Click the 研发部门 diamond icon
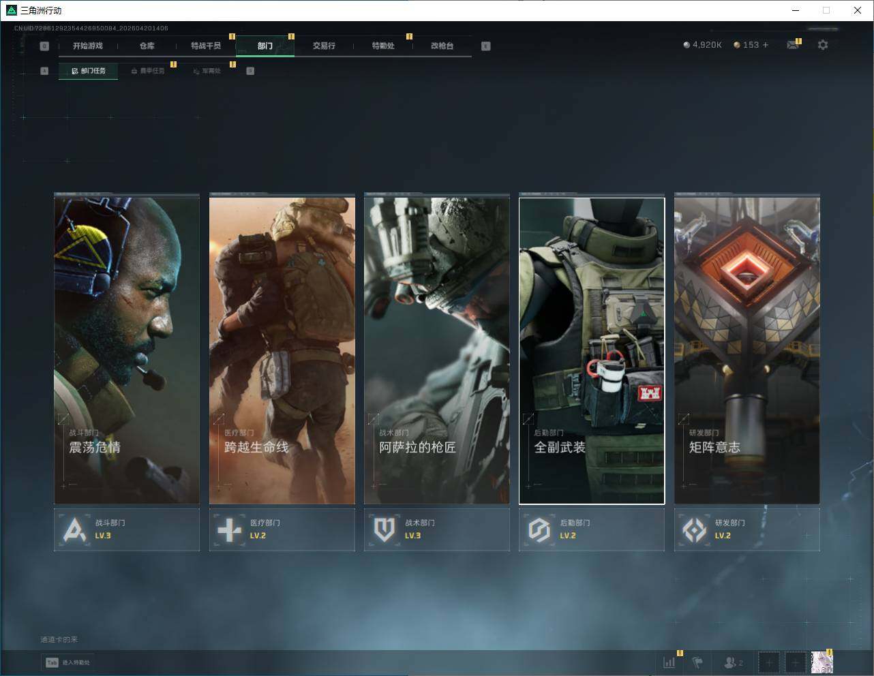 (x=694, y=529)
